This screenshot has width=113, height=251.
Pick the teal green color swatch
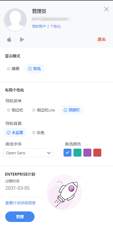(x=77, y=152)
